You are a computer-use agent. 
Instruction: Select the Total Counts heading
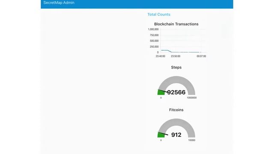tap(159, 15)
